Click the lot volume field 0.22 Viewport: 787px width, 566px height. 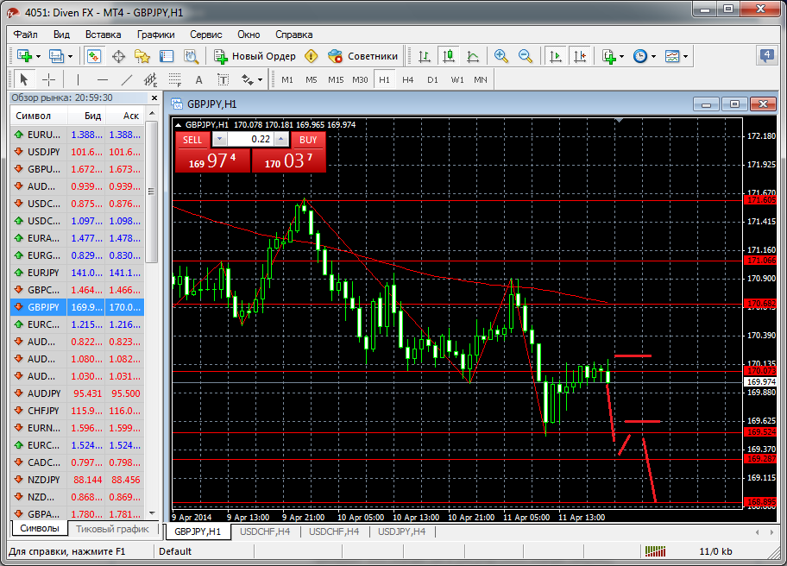250,139
